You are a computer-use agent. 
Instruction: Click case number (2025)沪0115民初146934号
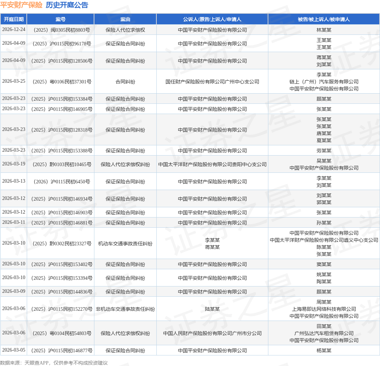click(60, 199)
